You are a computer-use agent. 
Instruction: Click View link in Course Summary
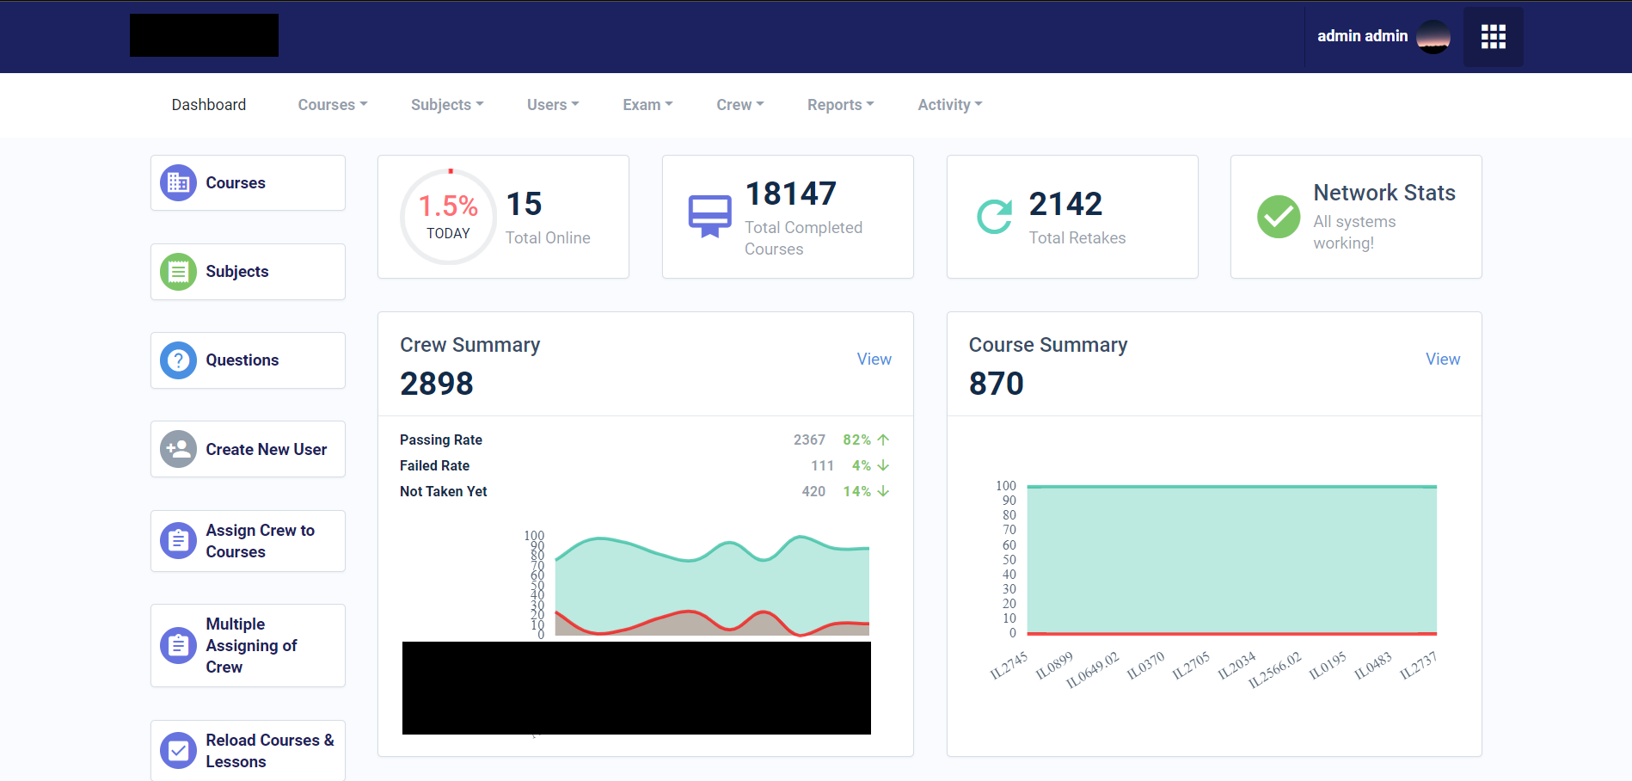(x=1442, y=360)
